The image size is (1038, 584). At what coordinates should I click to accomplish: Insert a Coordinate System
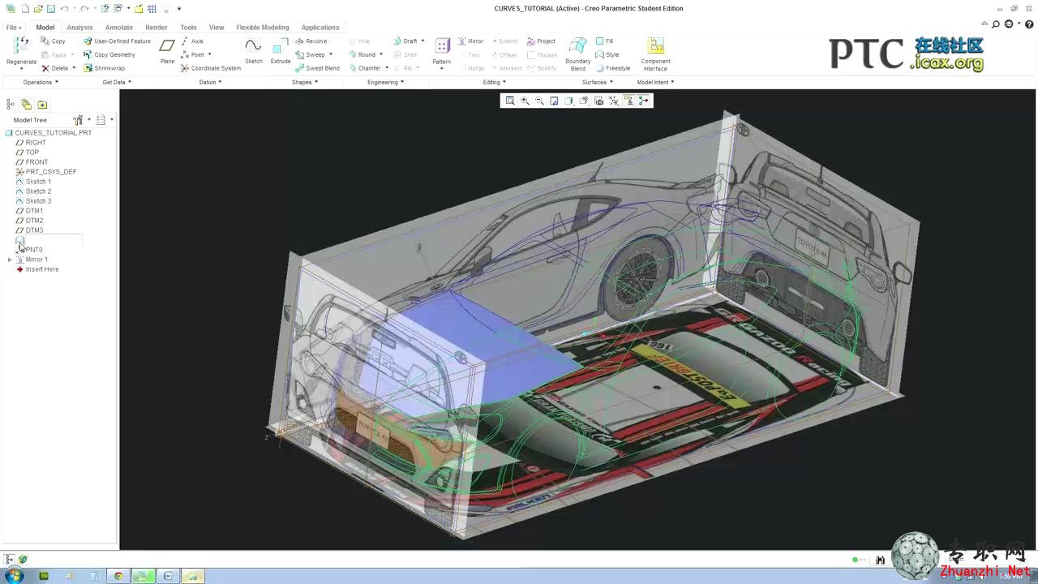point(211,68)
